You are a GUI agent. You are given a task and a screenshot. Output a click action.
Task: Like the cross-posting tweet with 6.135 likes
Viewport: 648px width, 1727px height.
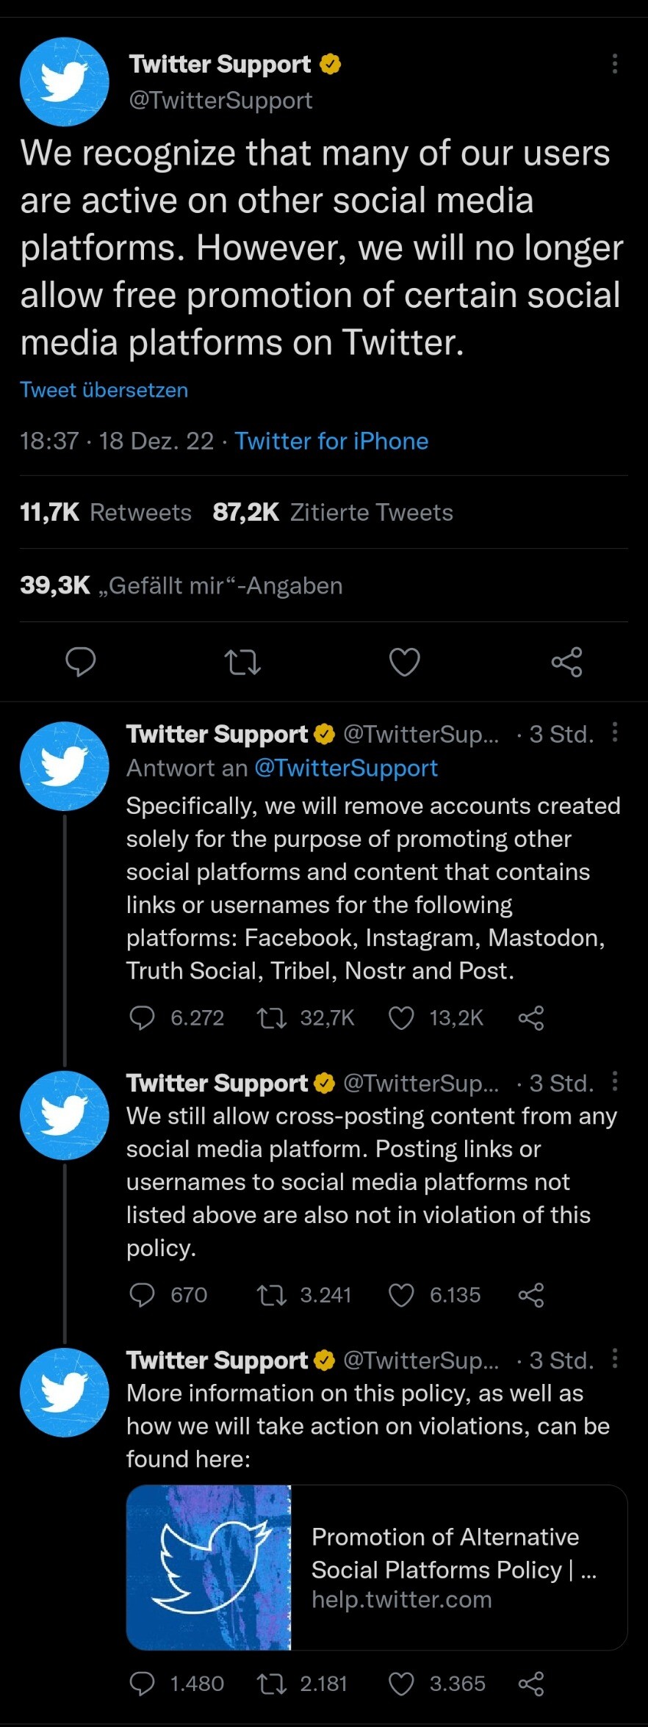coord(401,1294)
